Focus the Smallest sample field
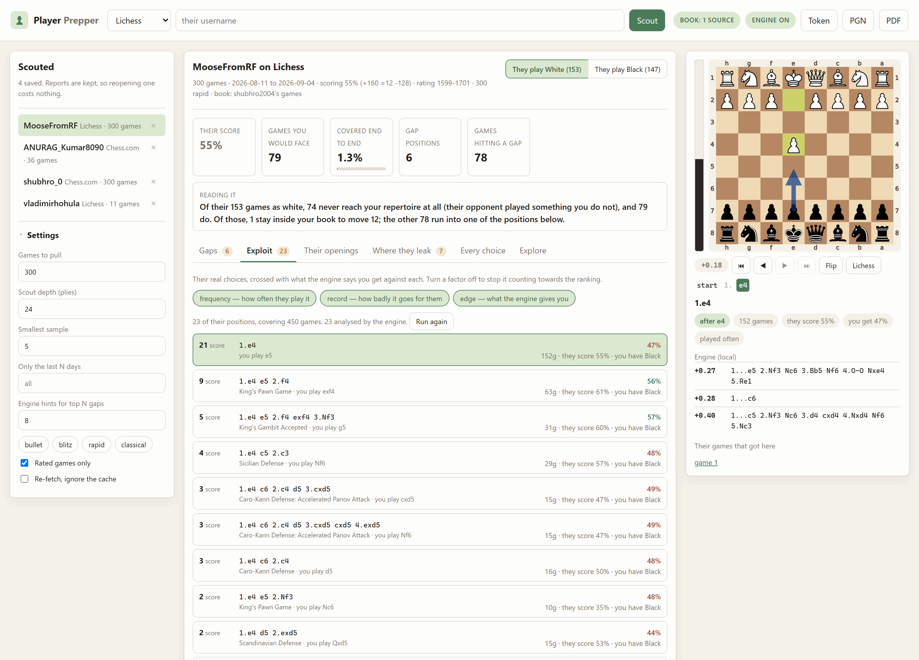 92,346
